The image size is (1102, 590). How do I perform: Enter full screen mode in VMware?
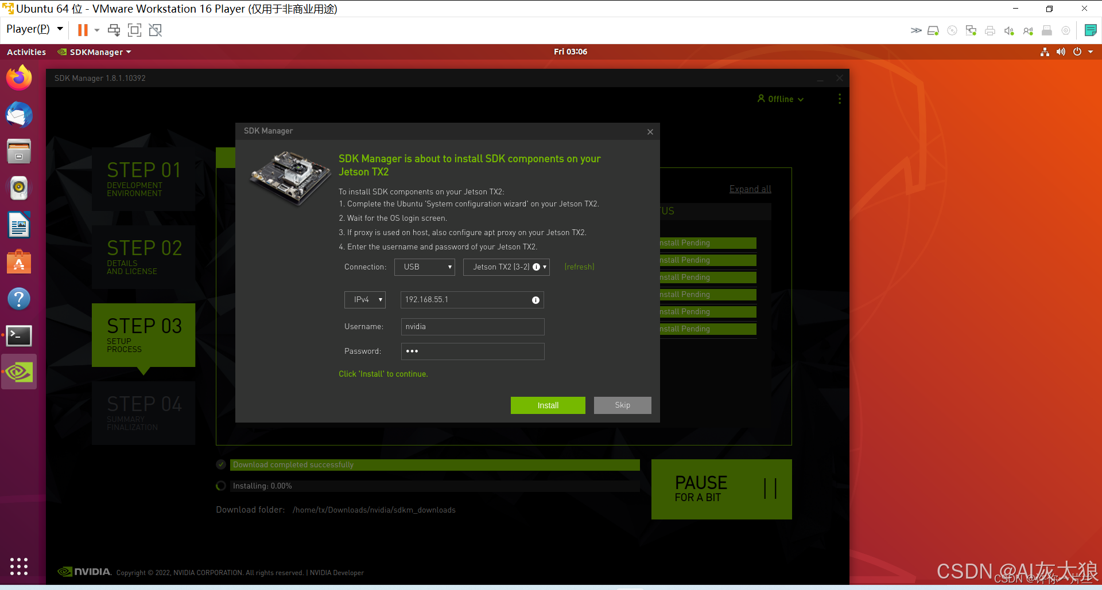(134, 29)
